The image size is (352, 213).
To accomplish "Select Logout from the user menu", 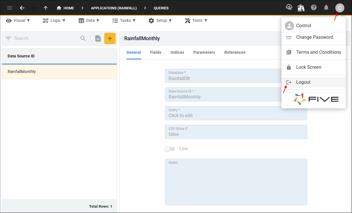I will (x=303, y=82).
